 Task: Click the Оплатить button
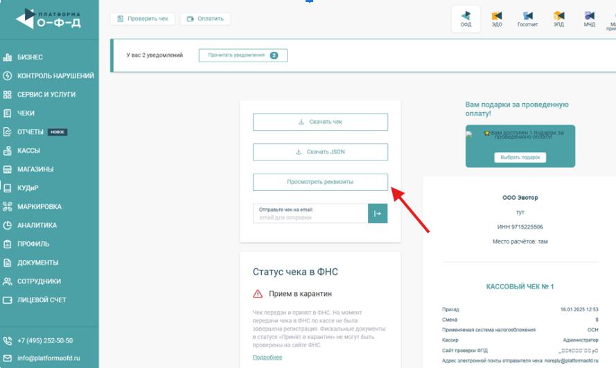pos(206,19)
